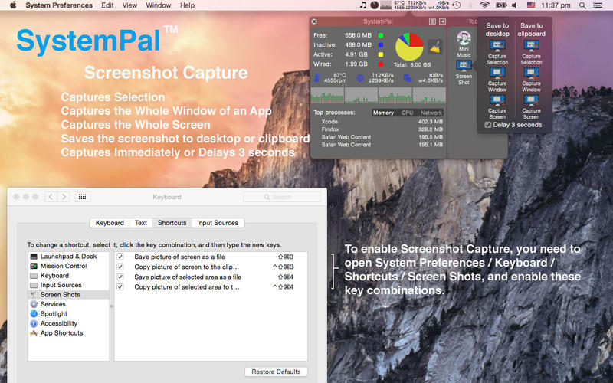Click the blue network globe icon in SystemPal

click(360, 78)
